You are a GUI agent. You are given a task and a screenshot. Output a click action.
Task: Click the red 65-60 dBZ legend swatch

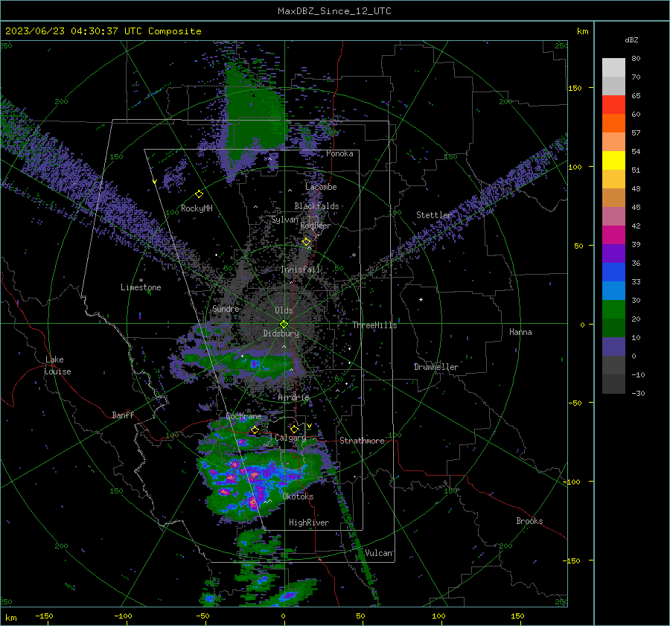(x=613, y=104)
